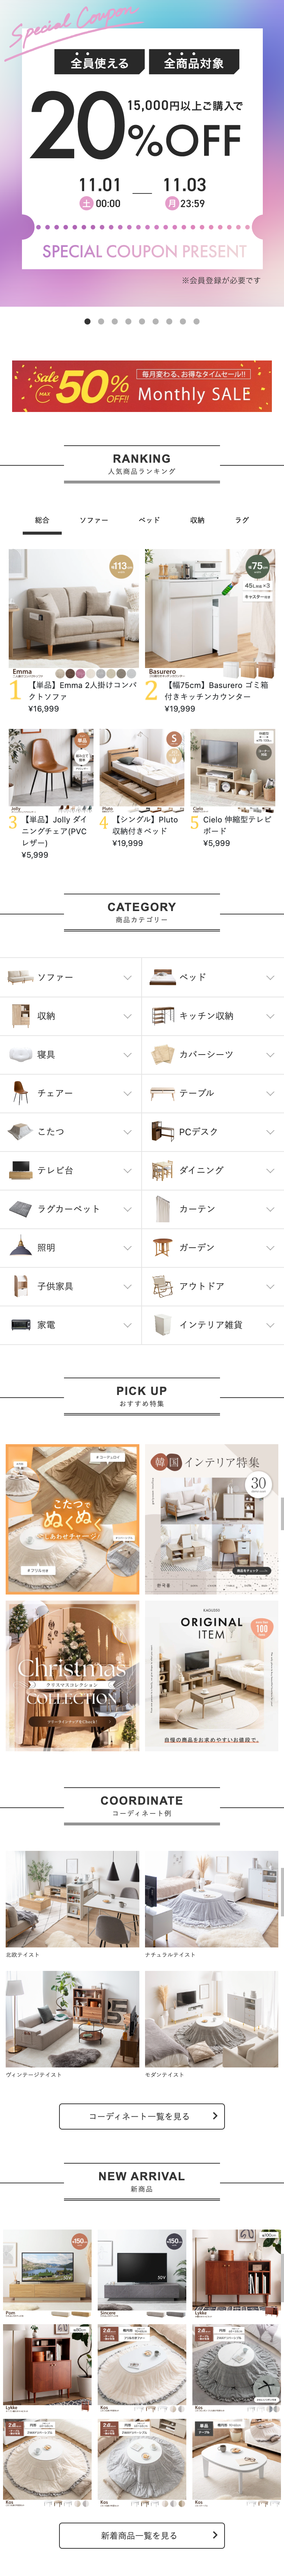The image size is (284, 2576).
Task: Tap the home appliance microwave icon
Action: tap(20, 1325)
